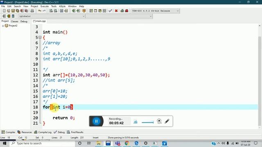The width and height of the screenshot is (262, 147).
Task: Click the Save file toolbar icon
Action: pyautogui.click(x=13, y=11)
